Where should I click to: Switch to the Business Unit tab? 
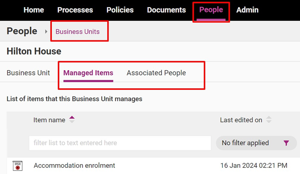(x=28, y=73)
